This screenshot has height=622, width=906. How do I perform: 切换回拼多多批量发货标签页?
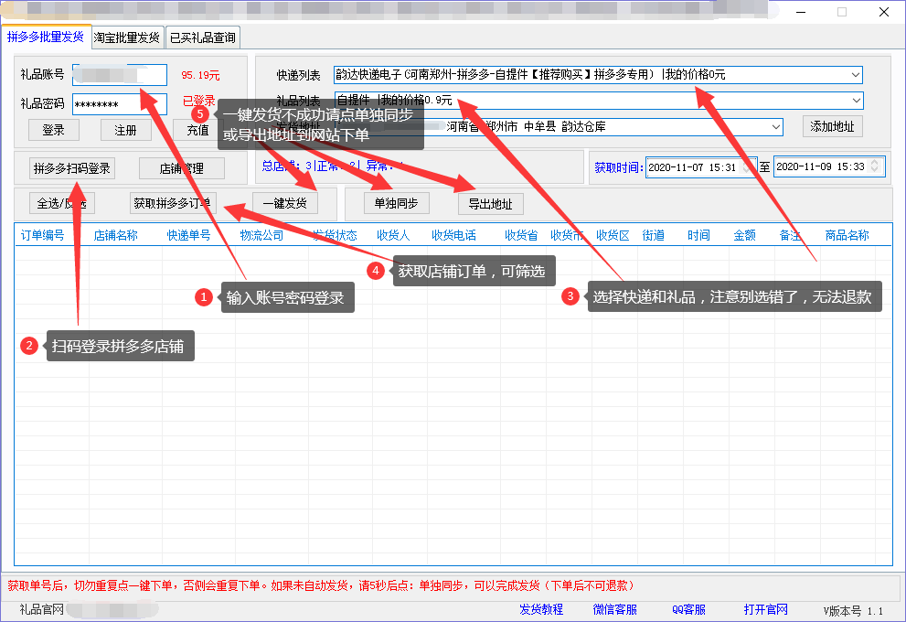[48, 38]
